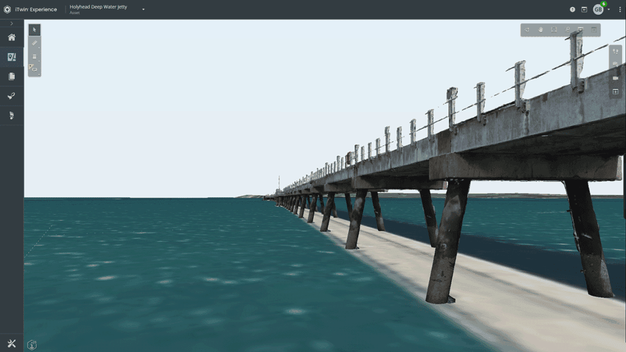Click the zoom magnifier tool in the top toolbar
The image size is (626, 352).
[x=567, y=29]
